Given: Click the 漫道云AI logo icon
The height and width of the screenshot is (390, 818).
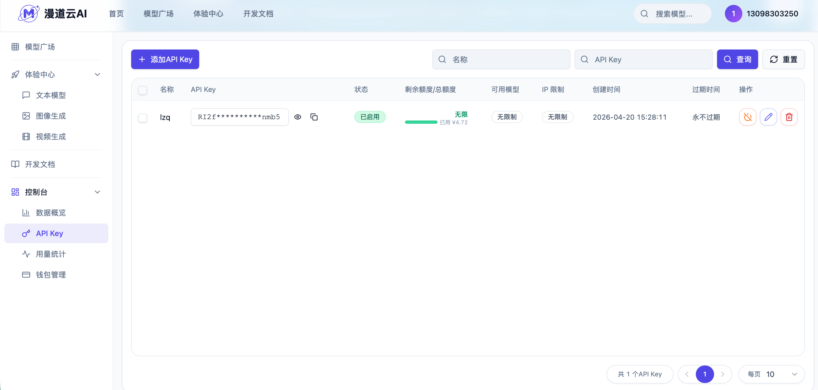Looking at the screenshot, I should pos(29,13).
